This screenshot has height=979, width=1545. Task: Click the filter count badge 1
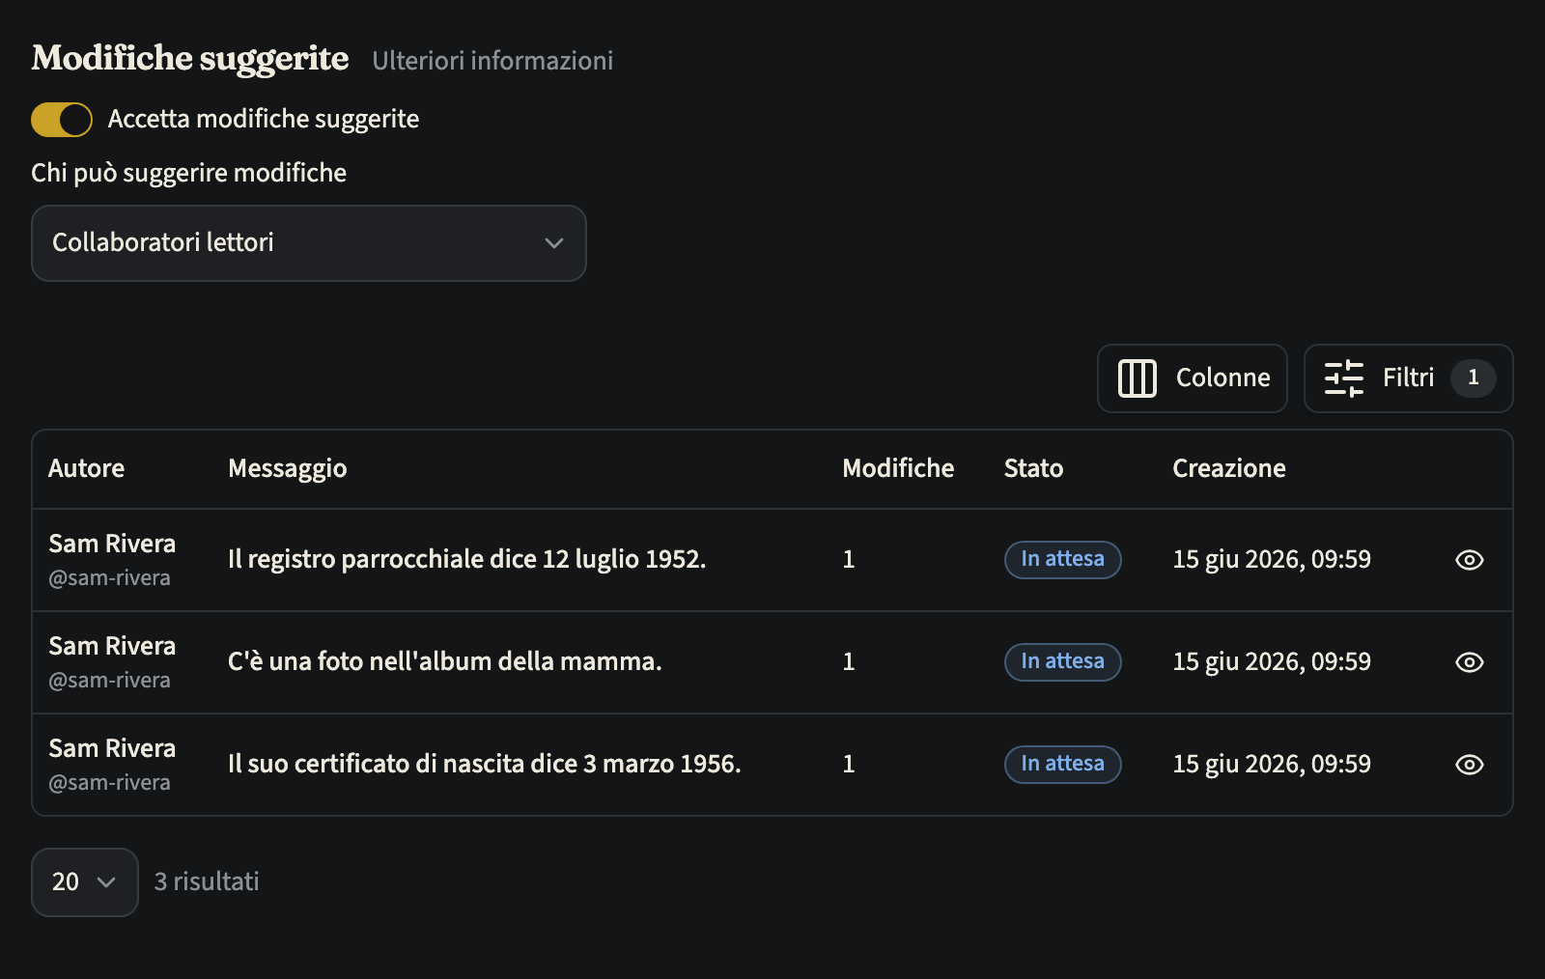(x=1474, y=378)
